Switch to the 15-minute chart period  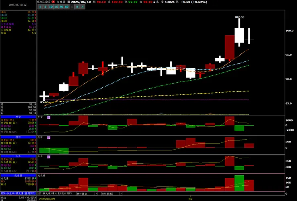56,7
